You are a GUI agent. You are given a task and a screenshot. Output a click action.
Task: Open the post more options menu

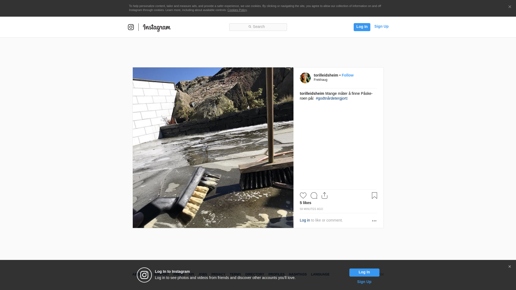374,221
